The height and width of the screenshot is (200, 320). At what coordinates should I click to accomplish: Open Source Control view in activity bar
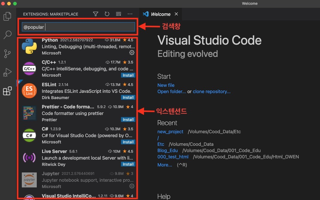(7, 54)
